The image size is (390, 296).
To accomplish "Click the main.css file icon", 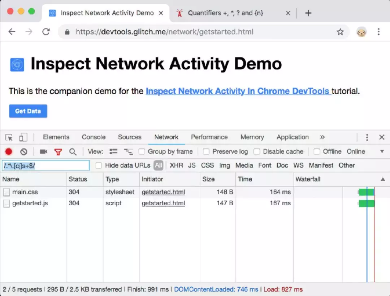I will [x=6, y=192].
